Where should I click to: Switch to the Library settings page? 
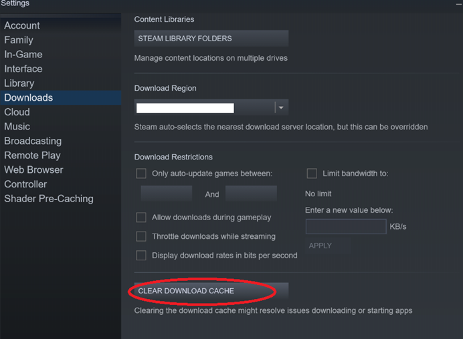coord(19,83)
